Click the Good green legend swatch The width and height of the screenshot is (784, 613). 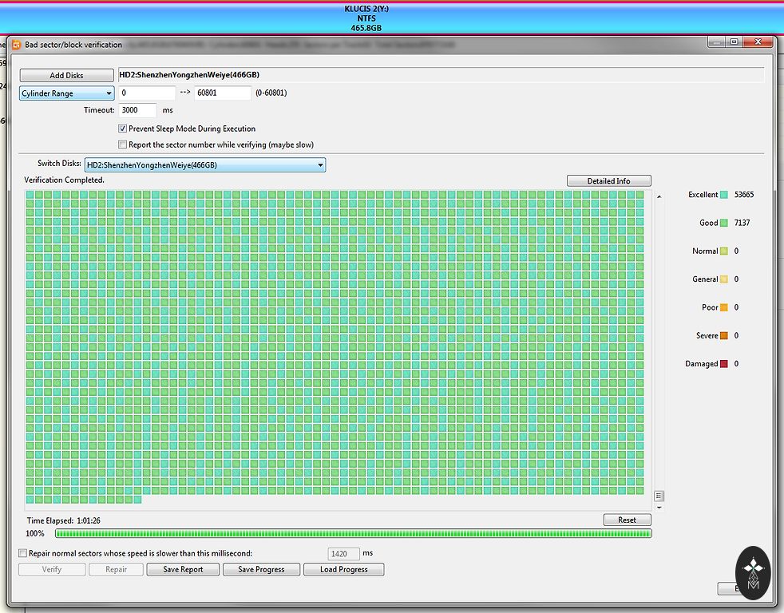click(x=724, y=223)
